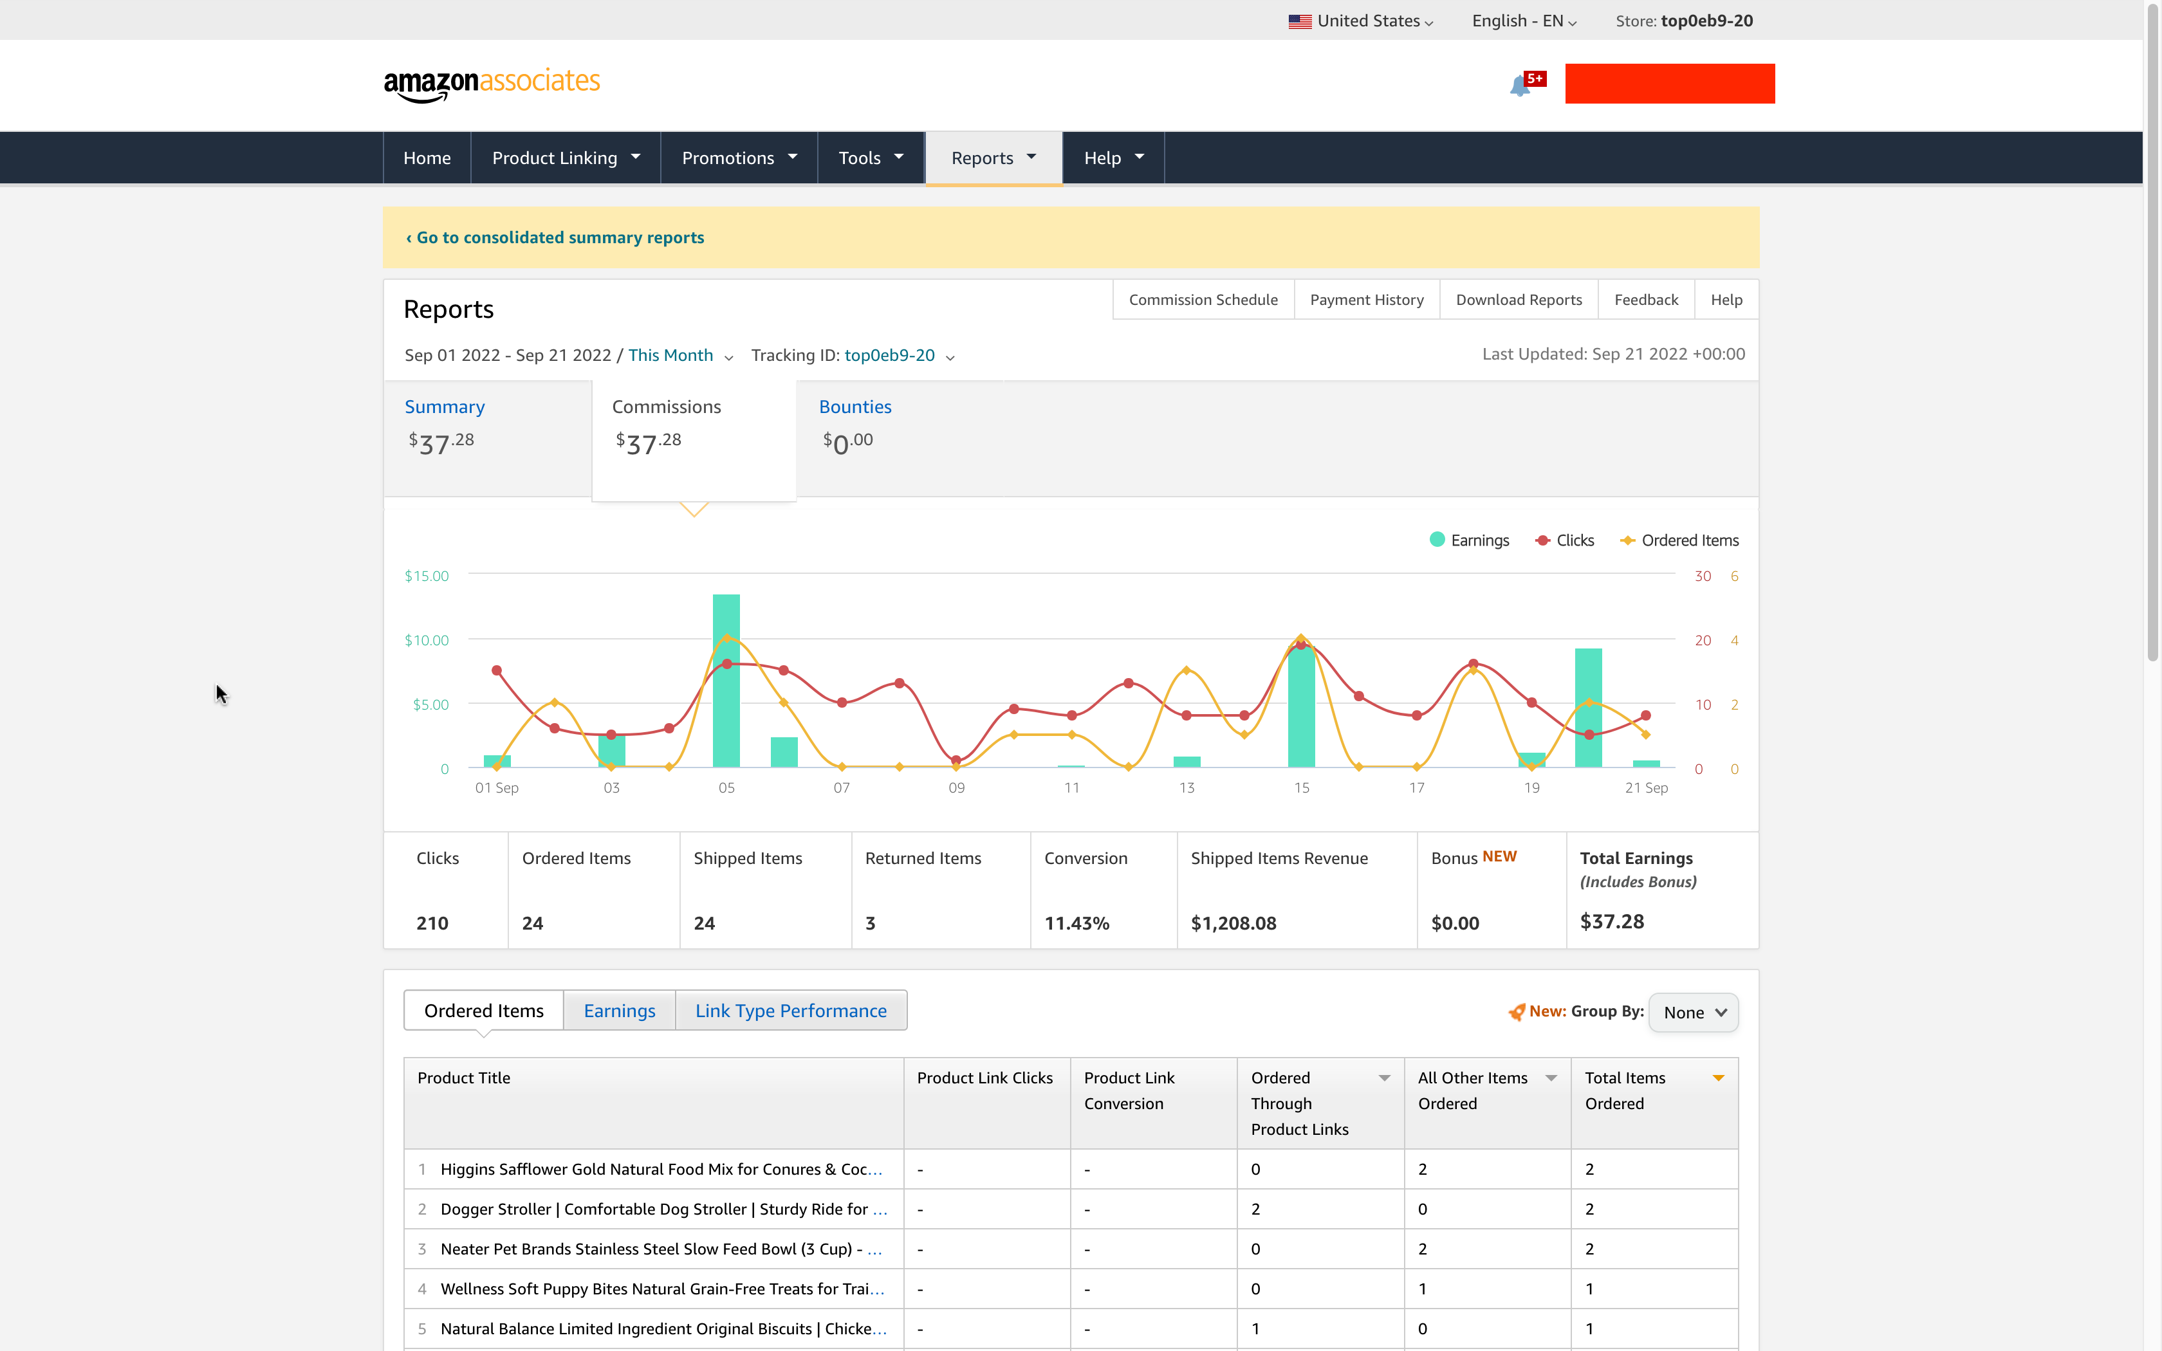Click the earnings bar on 15 Sep
The width and height of the screenshot is (2162, 1351).
1302,706
